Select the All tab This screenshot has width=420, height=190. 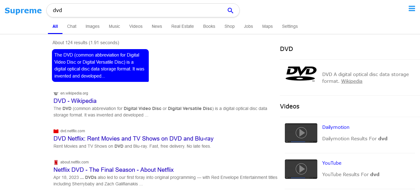pyautogui.click(x=55, y=26)
